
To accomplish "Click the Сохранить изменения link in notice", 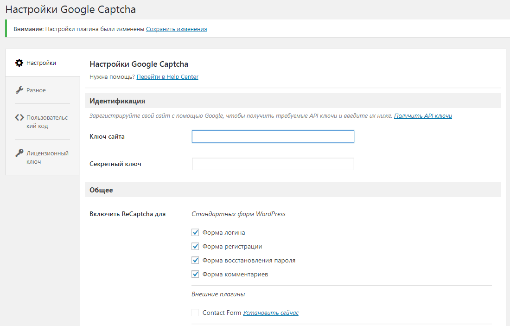I will pos(176,29).
